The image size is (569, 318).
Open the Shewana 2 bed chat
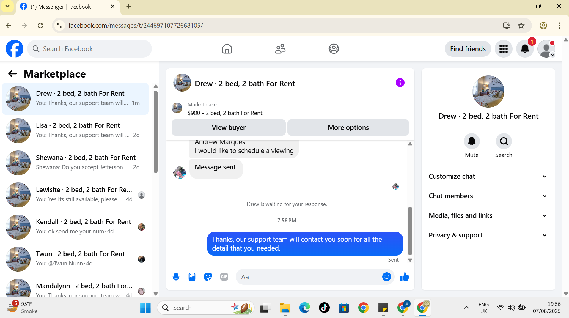(76, 163)
